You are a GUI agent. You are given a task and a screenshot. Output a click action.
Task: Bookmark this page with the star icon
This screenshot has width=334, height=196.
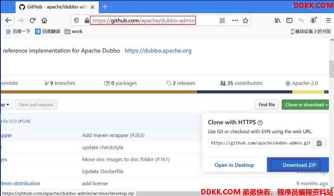tap(245, 20)
